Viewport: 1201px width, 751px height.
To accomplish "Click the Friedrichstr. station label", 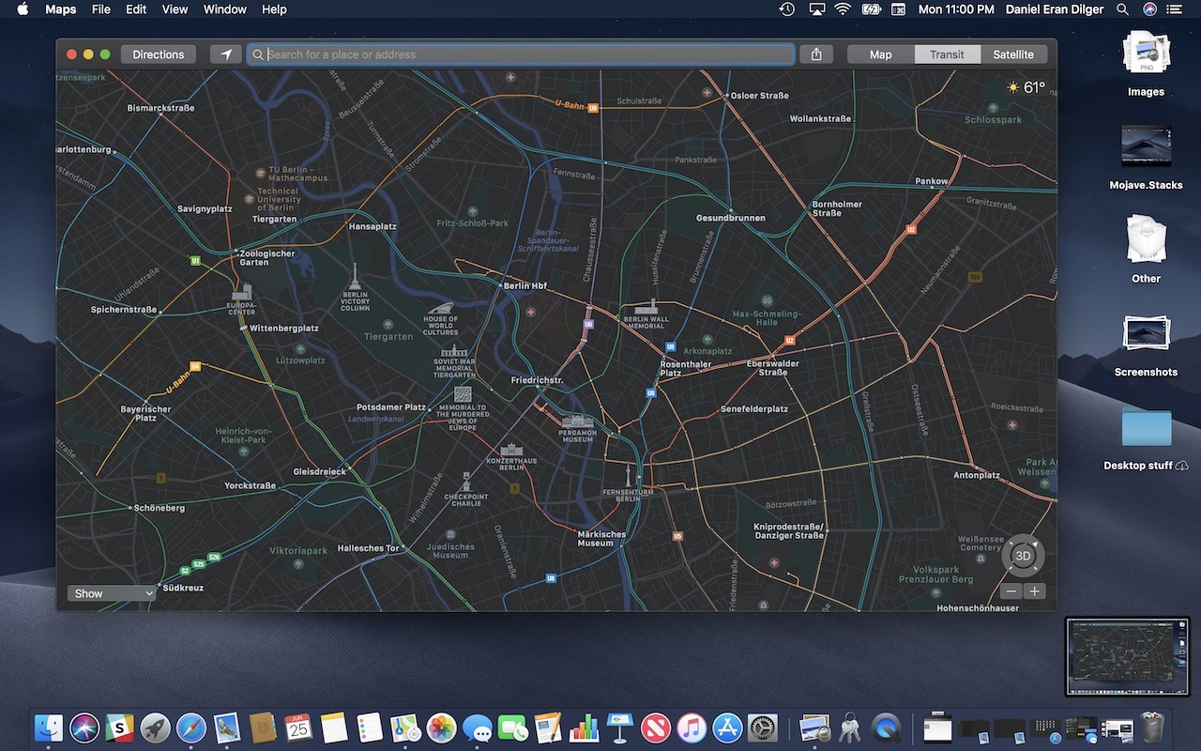I will pos(537,380).
